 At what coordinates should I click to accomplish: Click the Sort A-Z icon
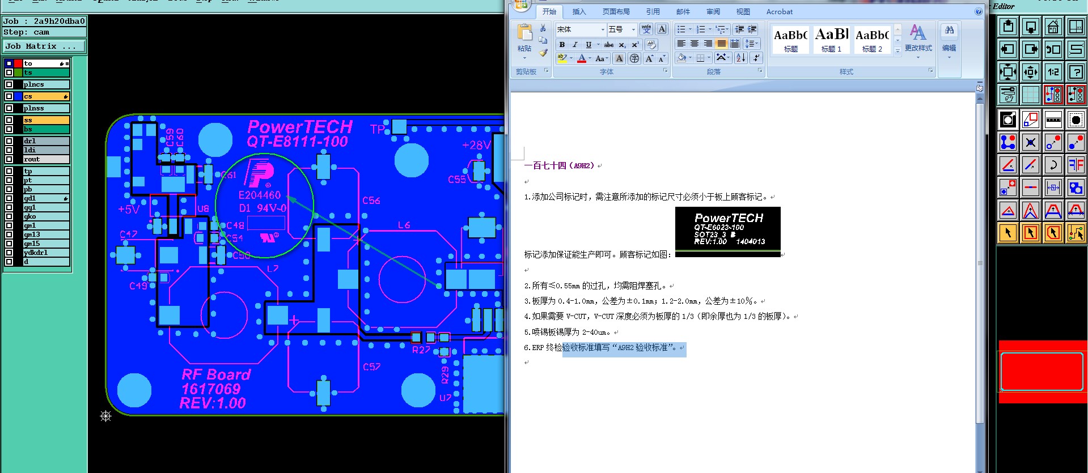click(741, 58)
